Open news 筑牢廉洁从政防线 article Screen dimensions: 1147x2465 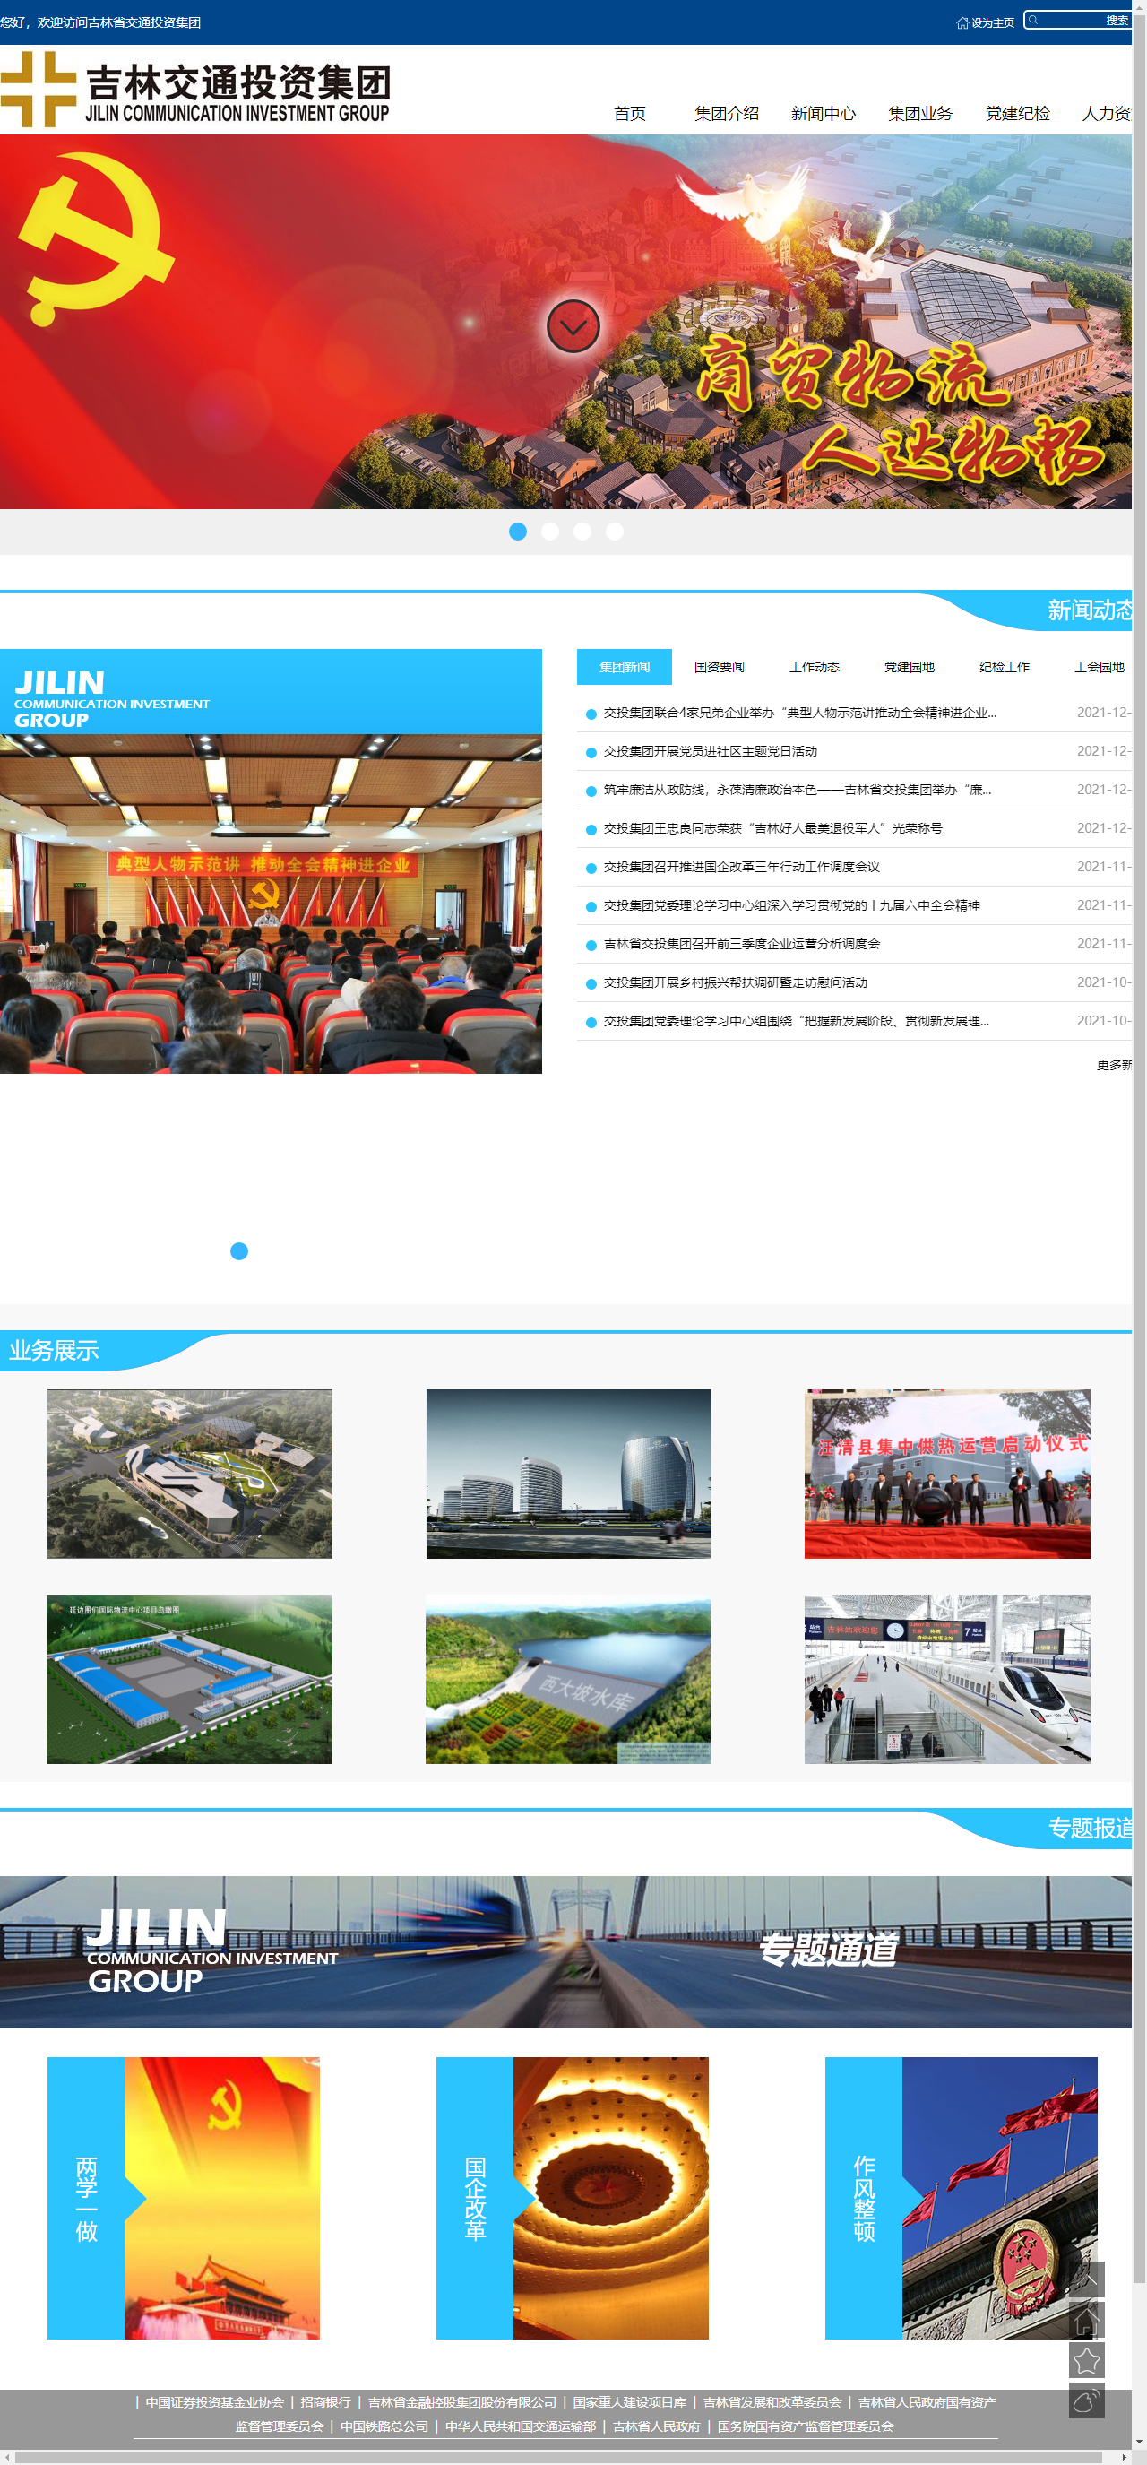797,790
